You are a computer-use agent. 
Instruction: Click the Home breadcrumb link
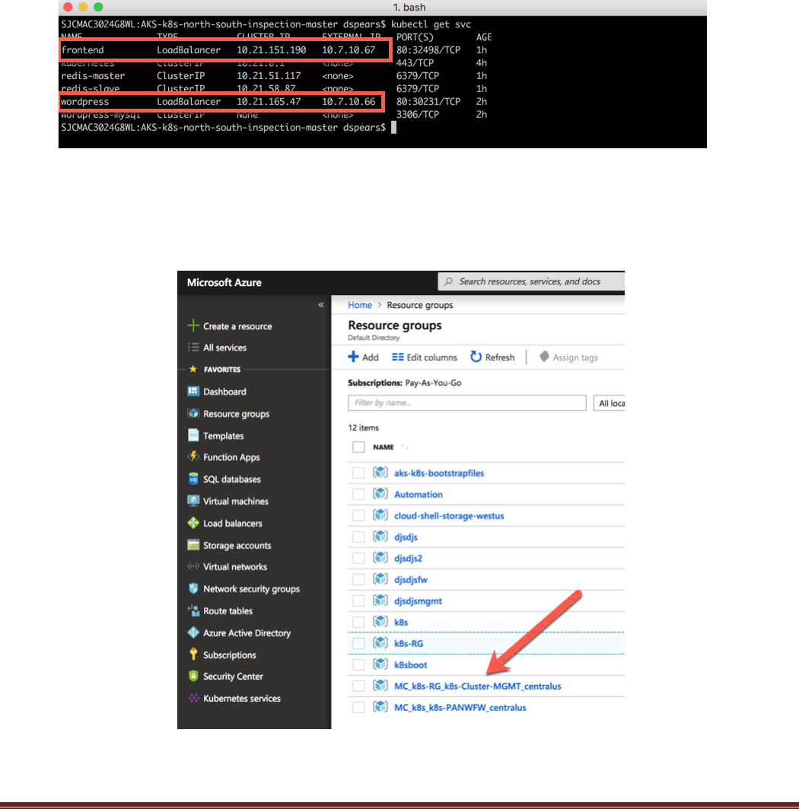[x=359, y=305]
